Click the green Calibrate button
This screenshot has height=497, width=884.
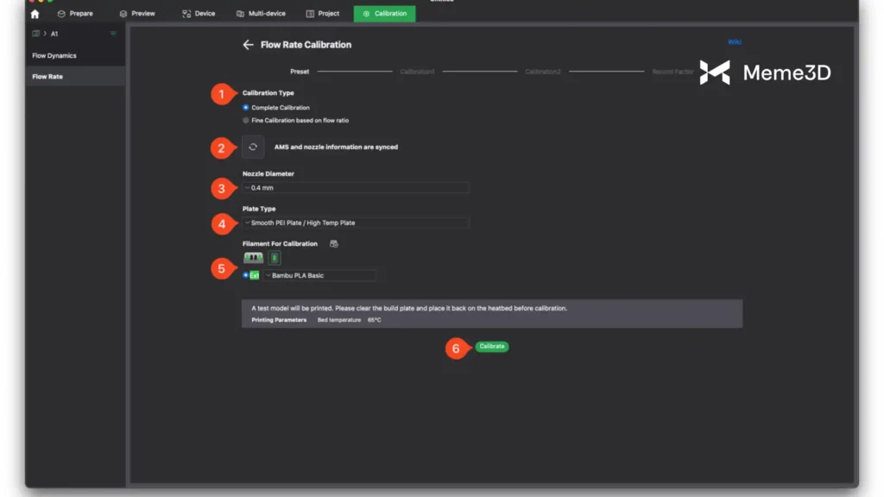point(491,346)
